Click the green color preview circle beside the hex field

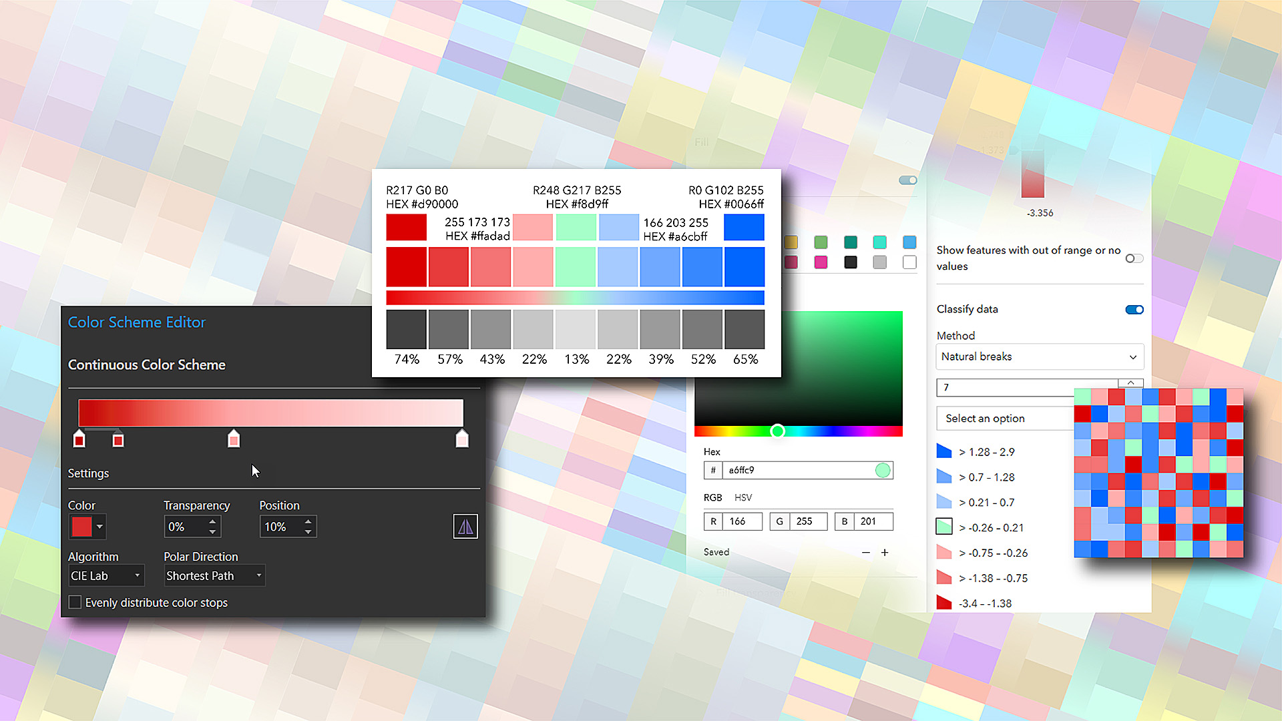pos(883,470)
